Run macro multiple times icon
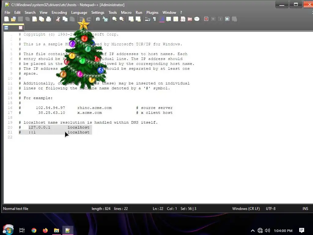This screenshot has width=313, height=235. click(x=227, y=19)
